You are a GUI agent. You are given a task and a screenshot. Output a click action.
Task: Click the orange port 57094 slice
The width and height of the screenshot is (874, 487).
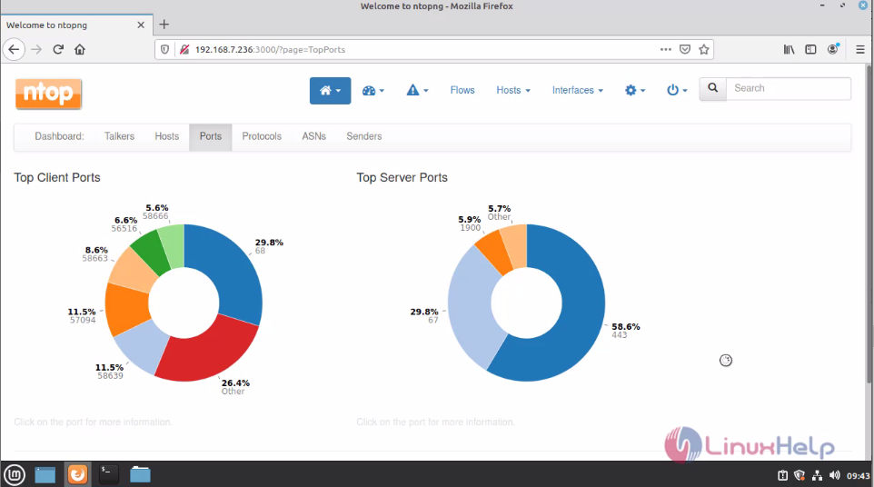tap(125, 308)
